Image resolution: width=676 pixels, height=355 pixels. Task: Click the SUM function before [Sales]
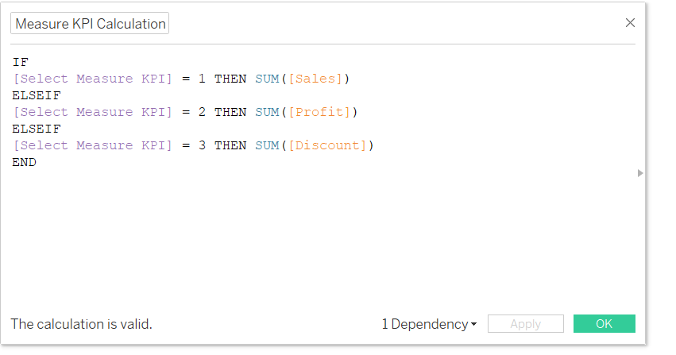[x=267, y=79]
